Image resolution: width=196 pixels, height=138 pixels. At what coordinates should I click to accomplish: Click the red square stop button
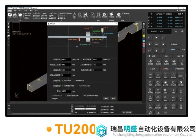tap(166, 69)
